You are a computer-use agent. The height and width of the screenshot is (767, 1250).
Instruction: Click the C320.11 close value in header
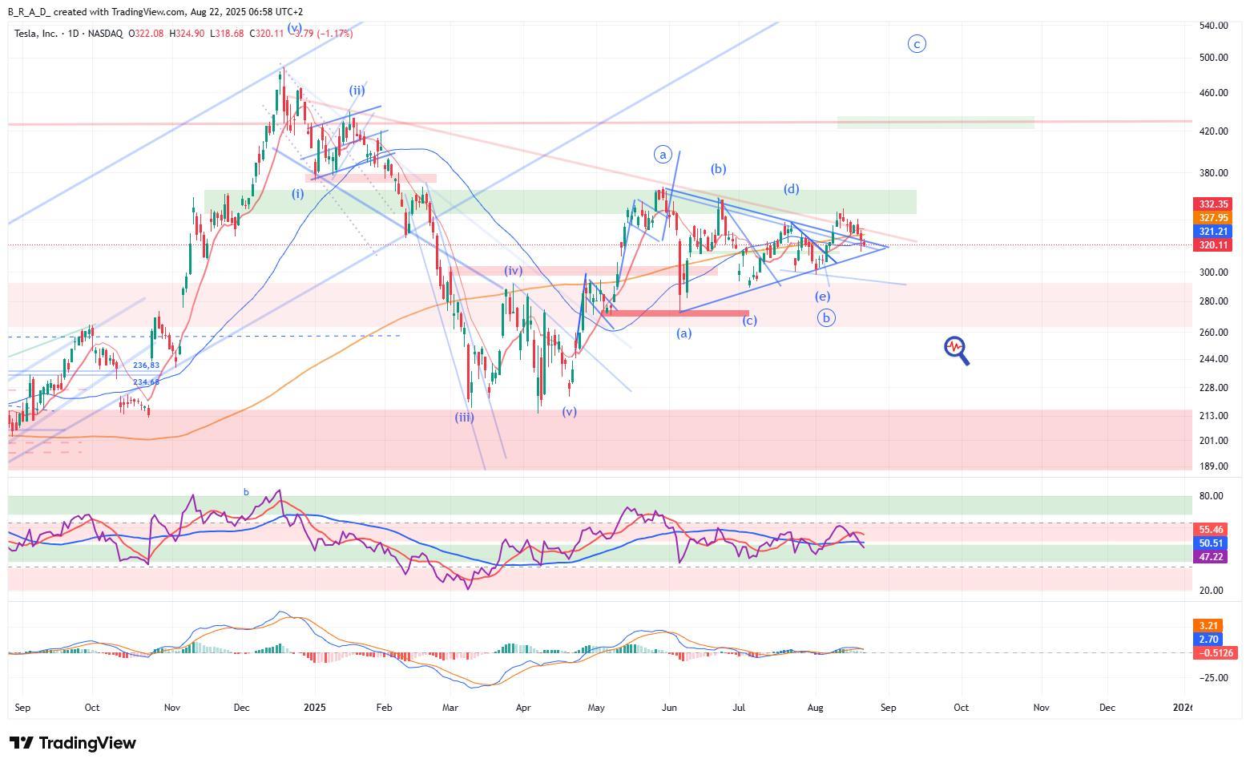pyautogui.click(x=267, y=34)
